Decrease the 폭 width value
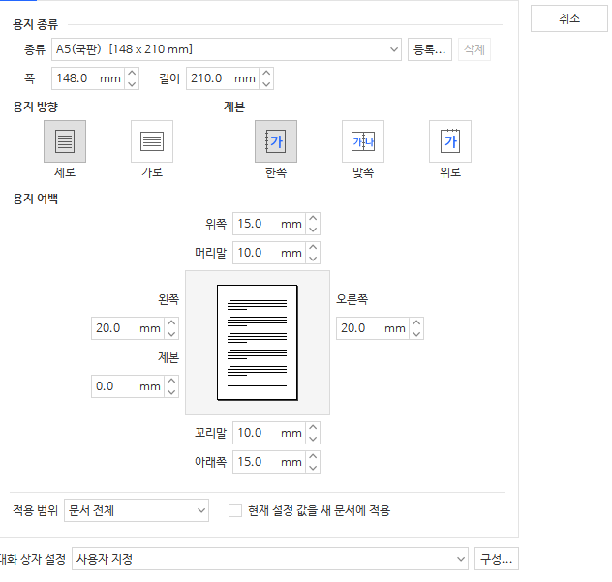Image resolution: width=612 pixels, height=582 pixels. coord(132,84)
